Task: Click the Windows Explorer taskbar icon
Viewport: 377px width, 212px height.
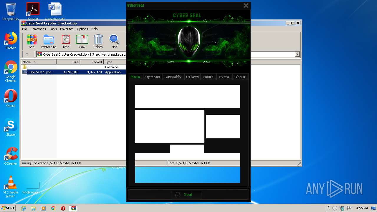Action: [x=33, y=208]
